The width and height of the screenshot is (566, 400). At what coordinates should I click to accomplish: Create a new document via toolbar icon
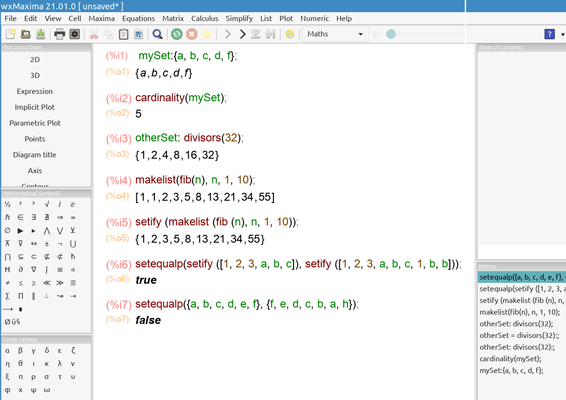click(x=10, y=34)
